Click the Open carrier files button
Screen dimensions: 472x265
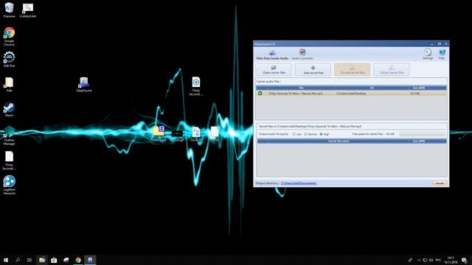(x=274, y=70)
